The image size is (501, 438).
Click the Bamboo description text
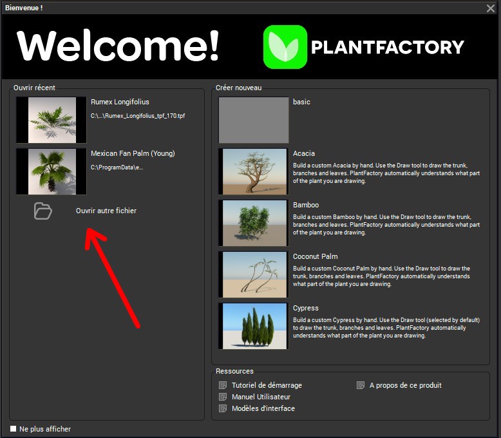[386, 224]
